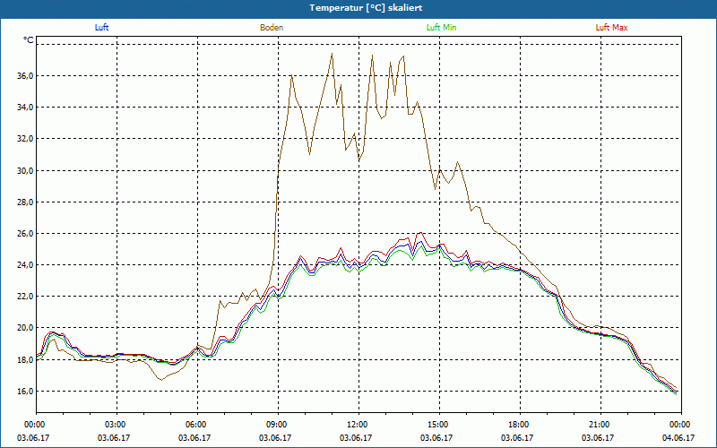Click the brown Boden legend label
The image size is (717, 448).
tap(272, 28)
